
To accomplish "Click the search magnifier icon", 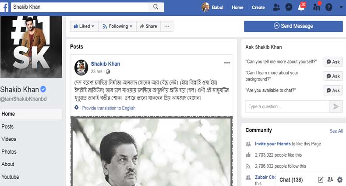I will [x=155, y=7].
